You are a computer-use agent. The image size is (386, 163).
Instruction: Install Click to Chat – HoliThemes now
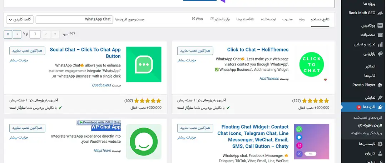pos(195,51)
